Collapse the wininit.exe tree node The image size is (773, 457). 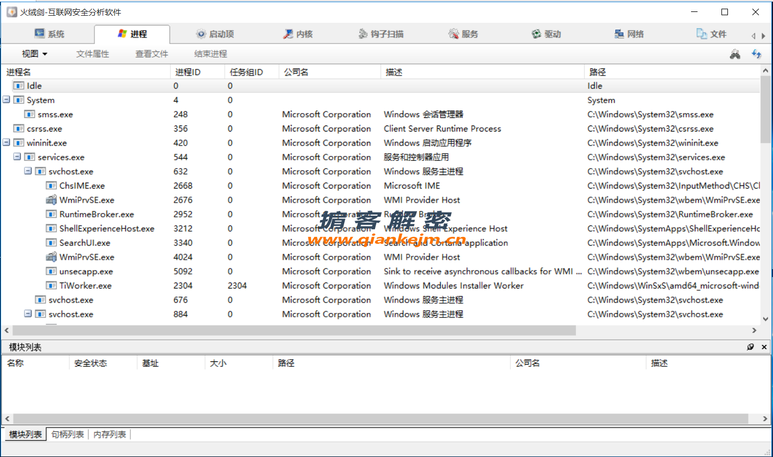tap(6, 142)
